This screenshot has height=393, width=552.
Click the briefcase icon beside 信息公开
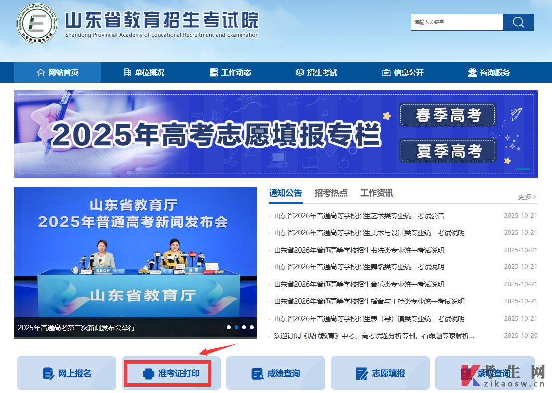tap(386, 73)
